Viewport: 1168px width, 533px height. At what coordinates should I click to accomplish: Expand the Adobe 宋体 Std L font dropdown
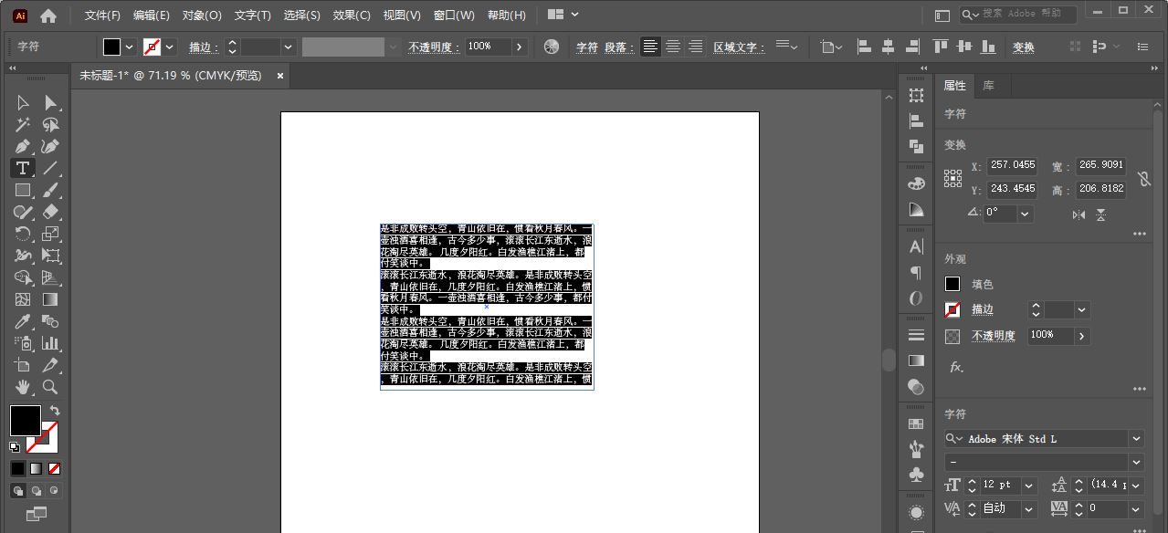click(1136, 439)
